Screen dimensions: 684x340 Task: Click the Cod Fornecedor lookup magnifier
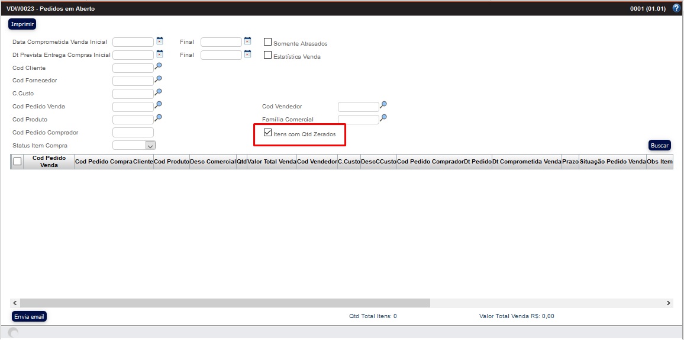click(x=158, y=79)
